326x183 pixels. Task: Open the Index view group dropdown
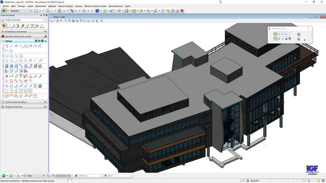click(x=44, y=176)
